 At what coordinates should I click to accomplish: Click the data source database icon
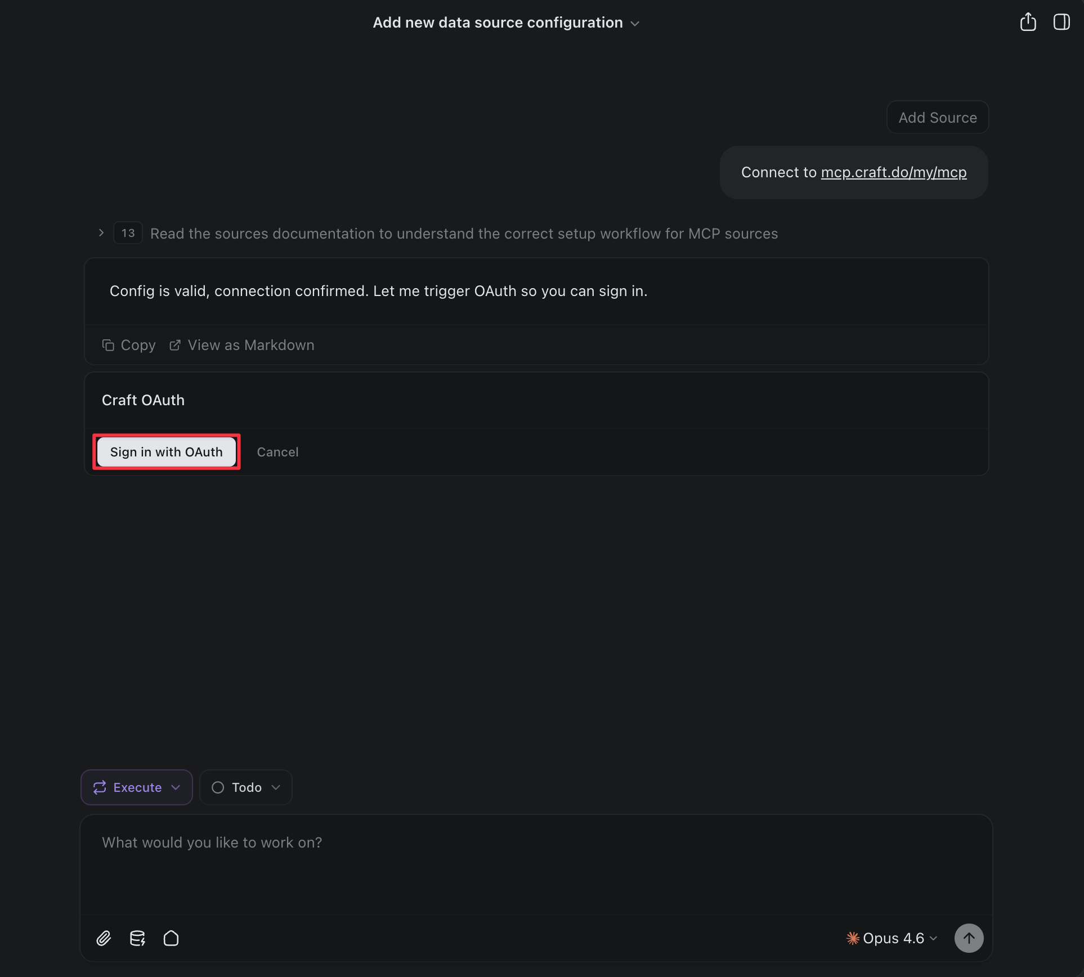pos(137,938)
